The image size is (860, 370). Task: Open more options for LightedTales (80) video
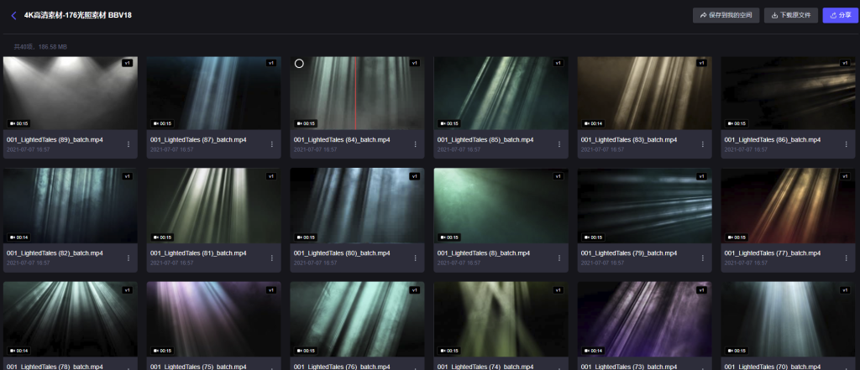pyautogui.click(x=415, y=257)
